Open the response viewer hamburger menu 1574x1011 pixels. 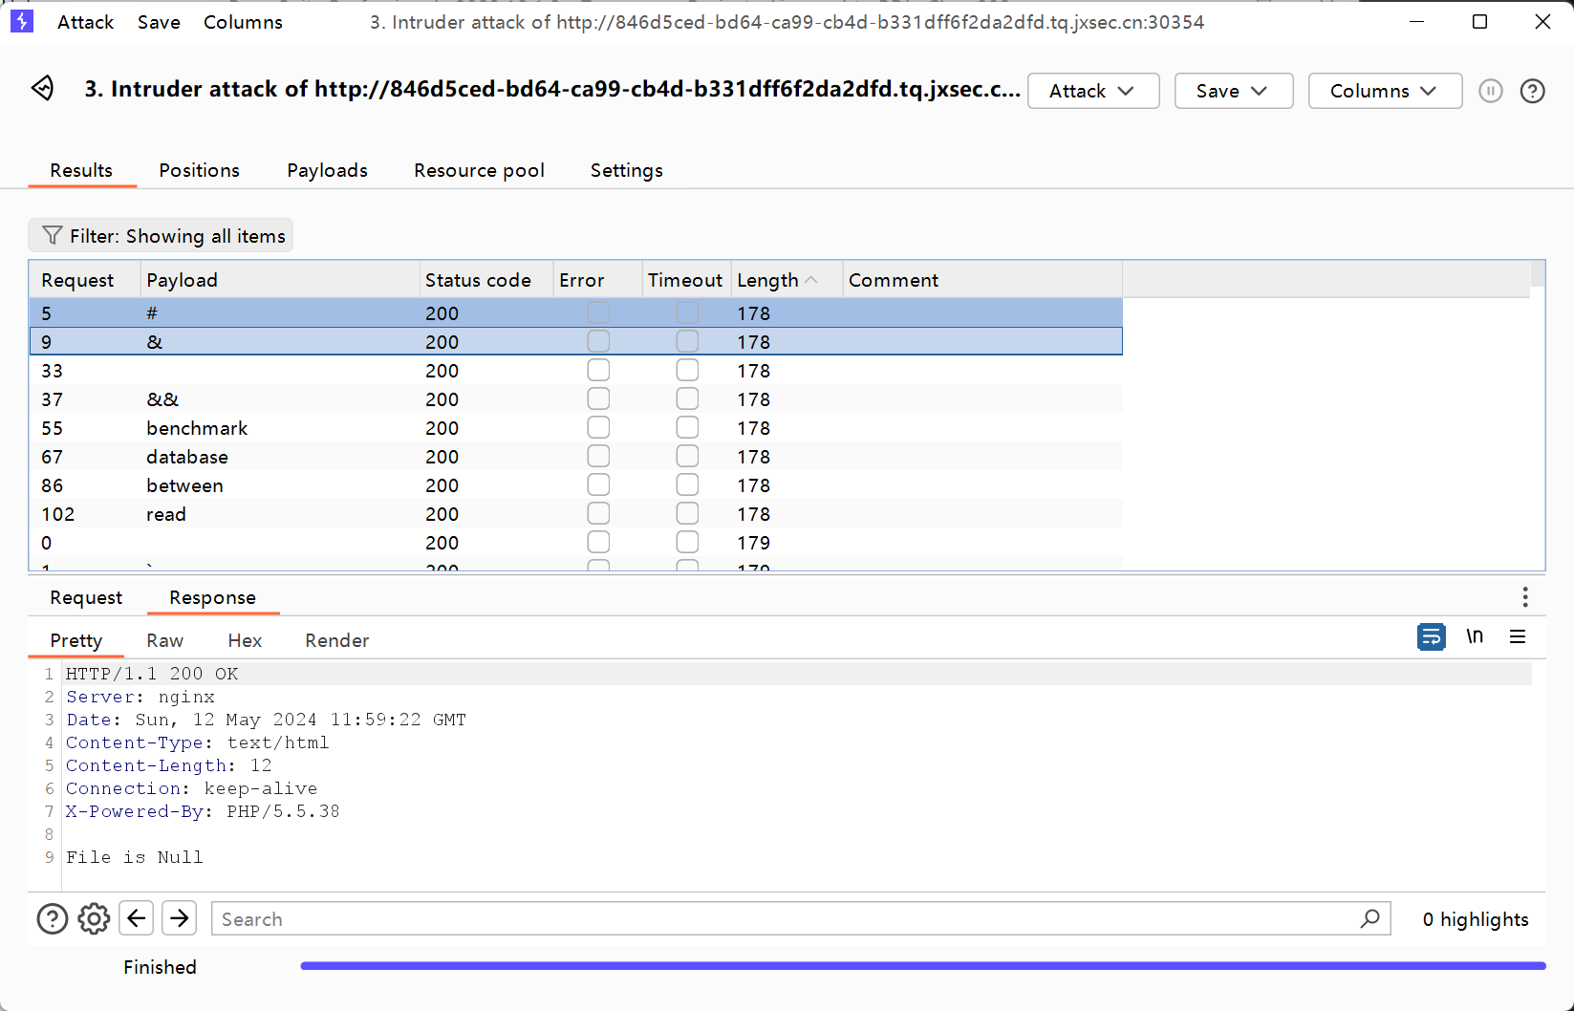(x=1517, y=636)
